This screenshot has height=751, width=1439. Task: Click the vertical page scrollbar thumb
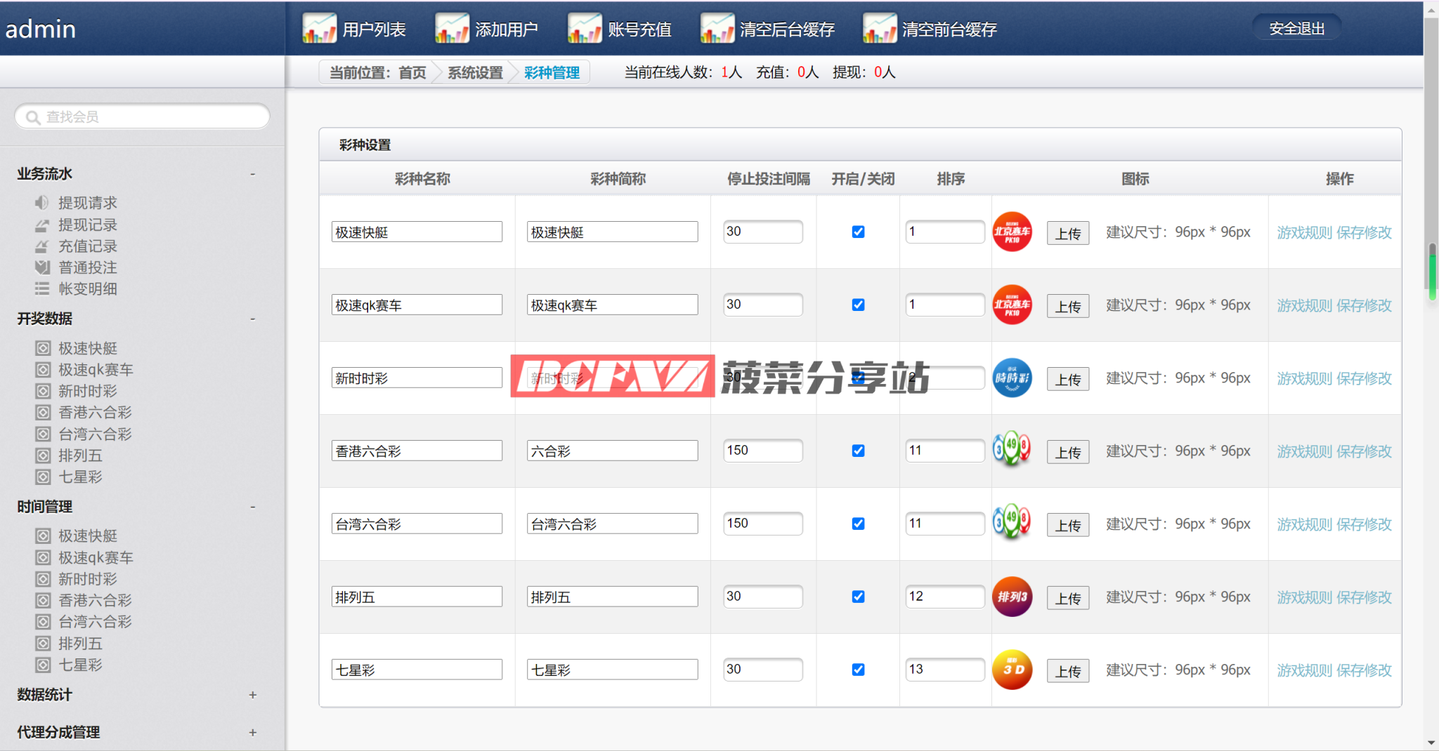(x=1431, y=270)
